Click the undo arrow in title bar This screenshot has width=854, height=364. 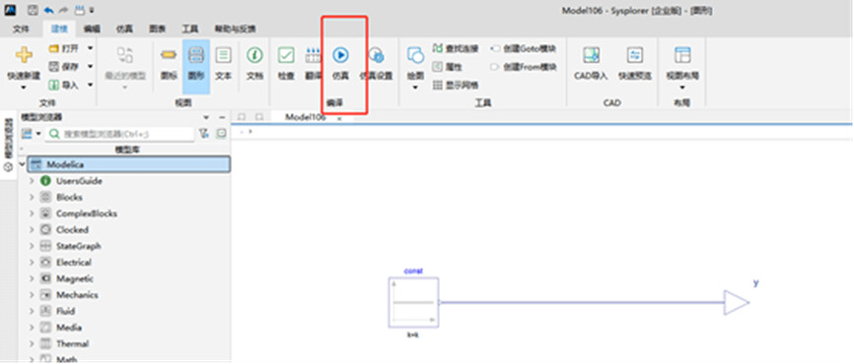48,10
